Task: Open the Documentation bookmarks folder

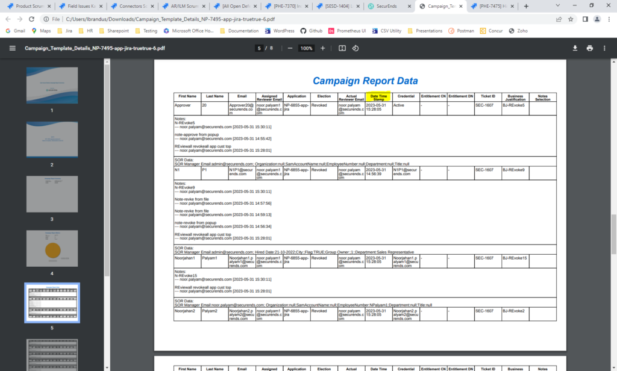Action: pyautogui.click(x=239, y=31)
